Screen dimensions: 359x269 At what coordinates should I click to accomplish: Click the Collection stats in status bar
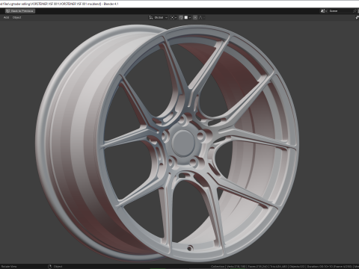click(218, 267)
